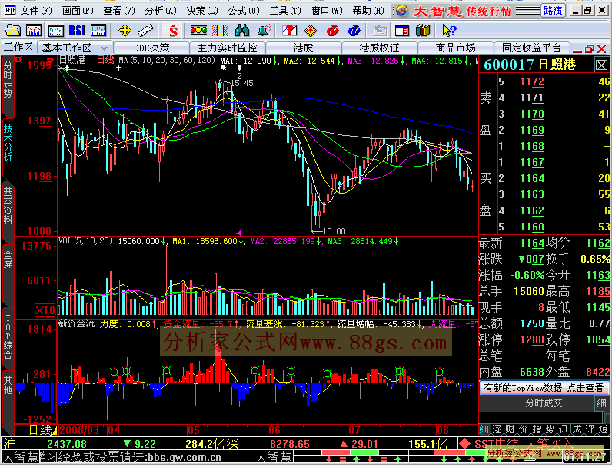
Task: Open the 分析(A) menu
Action: pyautogui.click(x=161, y=11)
